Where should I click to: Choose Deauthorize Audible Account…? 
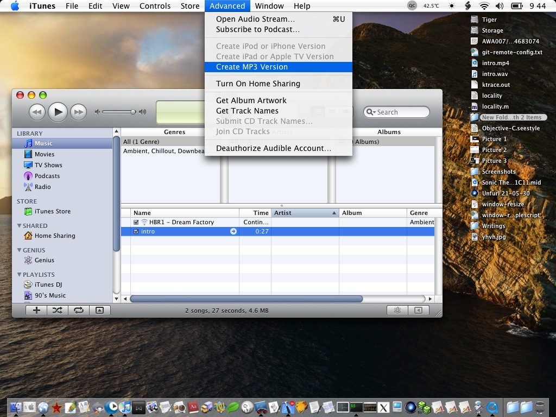[279, 148]
